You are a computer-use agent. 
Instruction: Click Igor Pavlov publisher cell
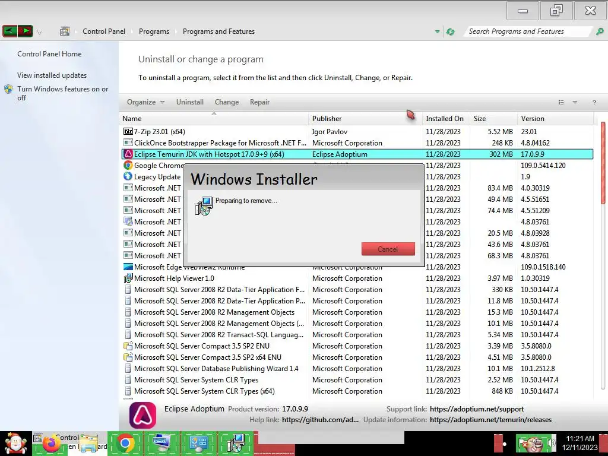330,131
